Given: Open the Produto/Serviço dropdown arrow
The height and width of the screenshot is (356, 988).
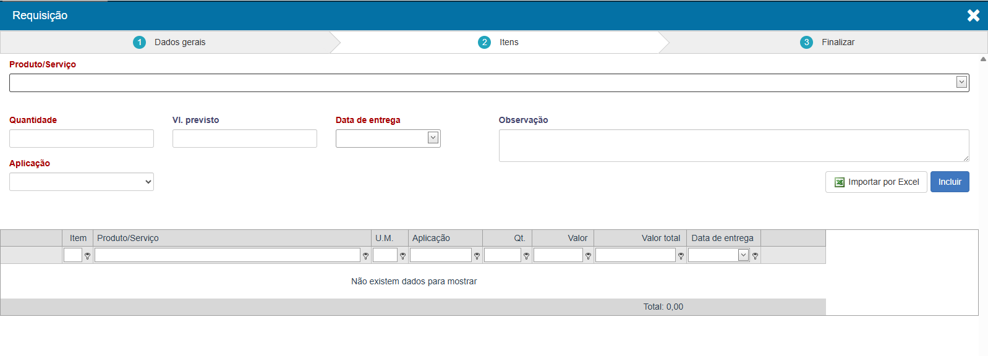Looking at the screenshot, I should (961, 82).
